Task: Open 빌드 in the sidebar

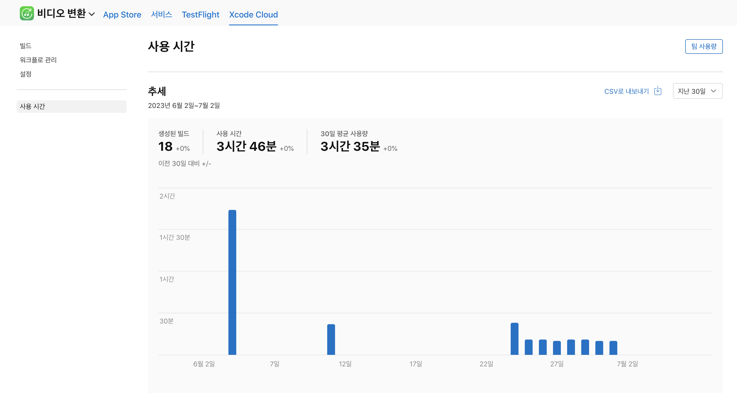Action: [25, 46]
